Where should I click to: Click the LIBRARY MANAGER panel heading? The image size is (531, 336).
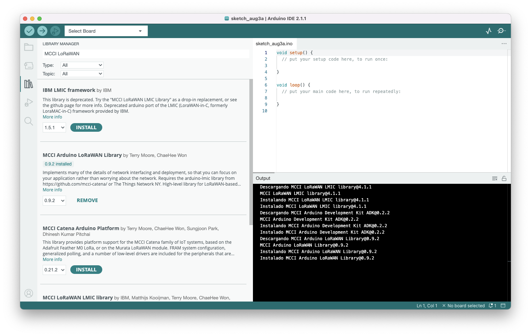coord(61,44)
